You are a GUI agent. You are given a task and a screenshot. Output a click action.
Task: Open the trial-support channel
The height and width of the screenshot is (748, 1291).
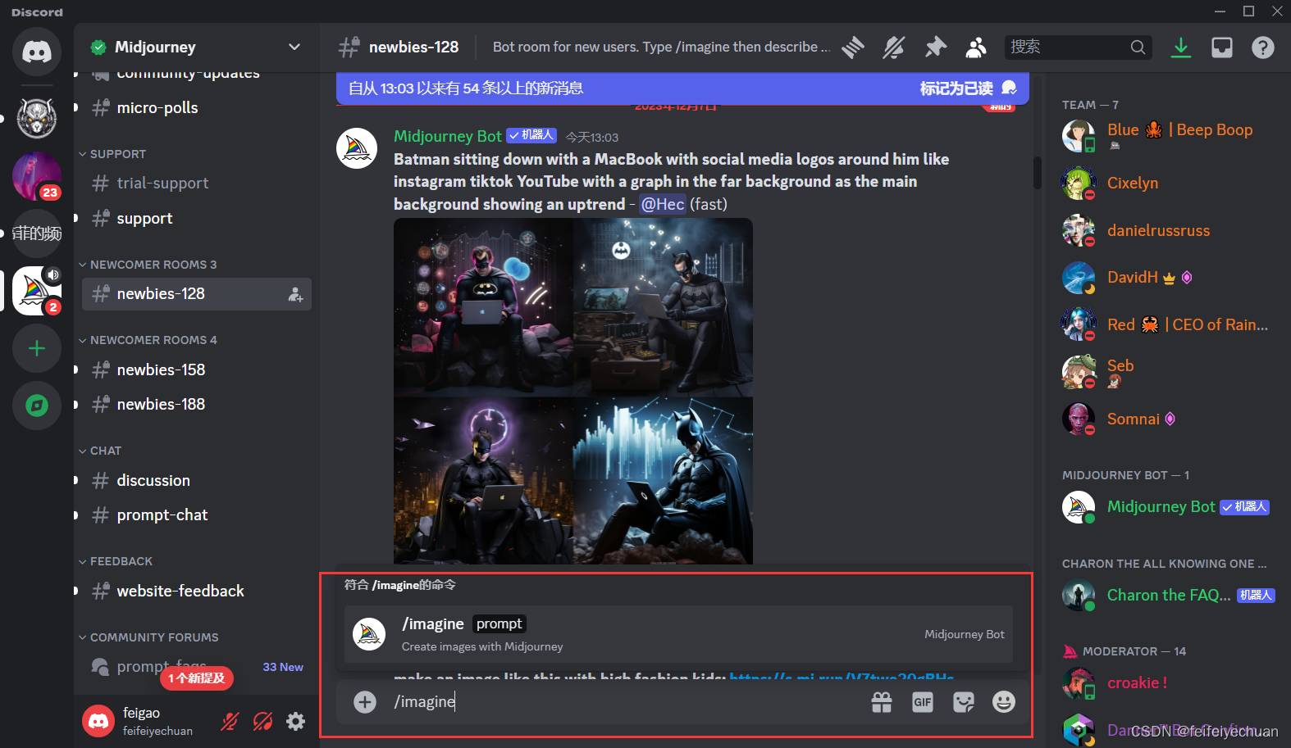point(197,183)
